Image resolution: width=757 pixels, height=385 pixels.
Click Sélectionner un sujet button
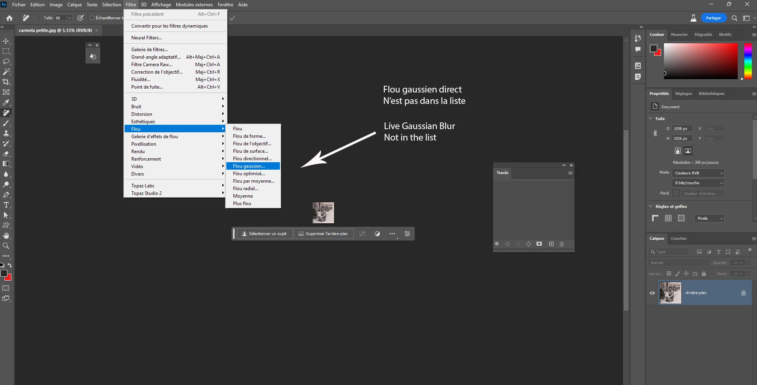[x=265, y=234]
